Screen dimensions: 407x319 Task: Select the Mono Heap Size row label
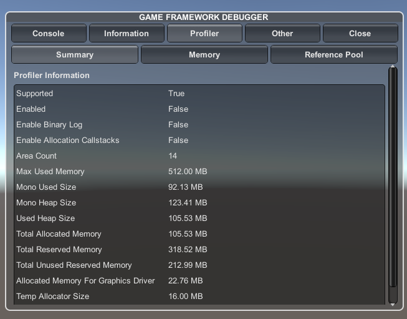click(46, 203)
